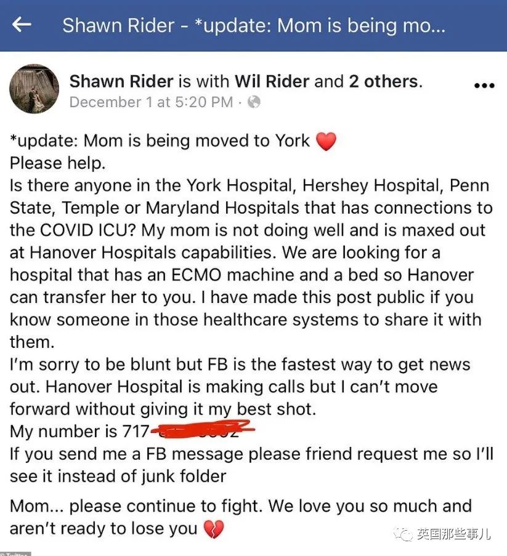This screenshot has height=556, width=507.
Task: Open Shawn Rider's profile picture
Action: (x=34, y=89)
